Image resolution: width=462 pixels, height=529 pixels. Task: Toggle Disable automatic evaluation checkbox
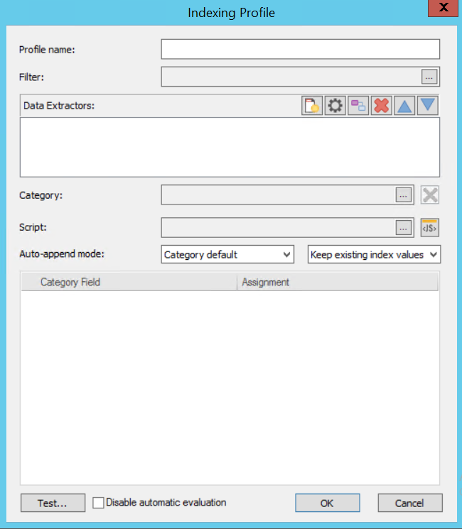pos(98,503)
